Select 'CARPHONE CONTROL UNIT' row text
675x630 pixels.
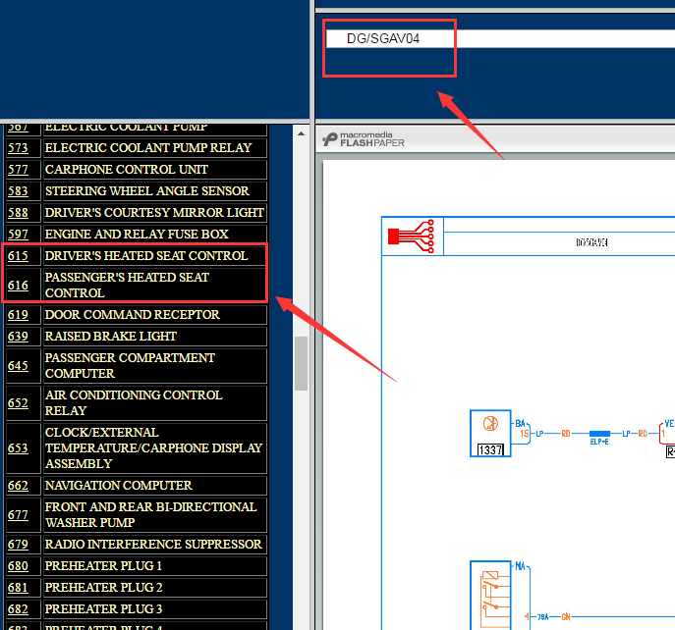pos(126,170)
